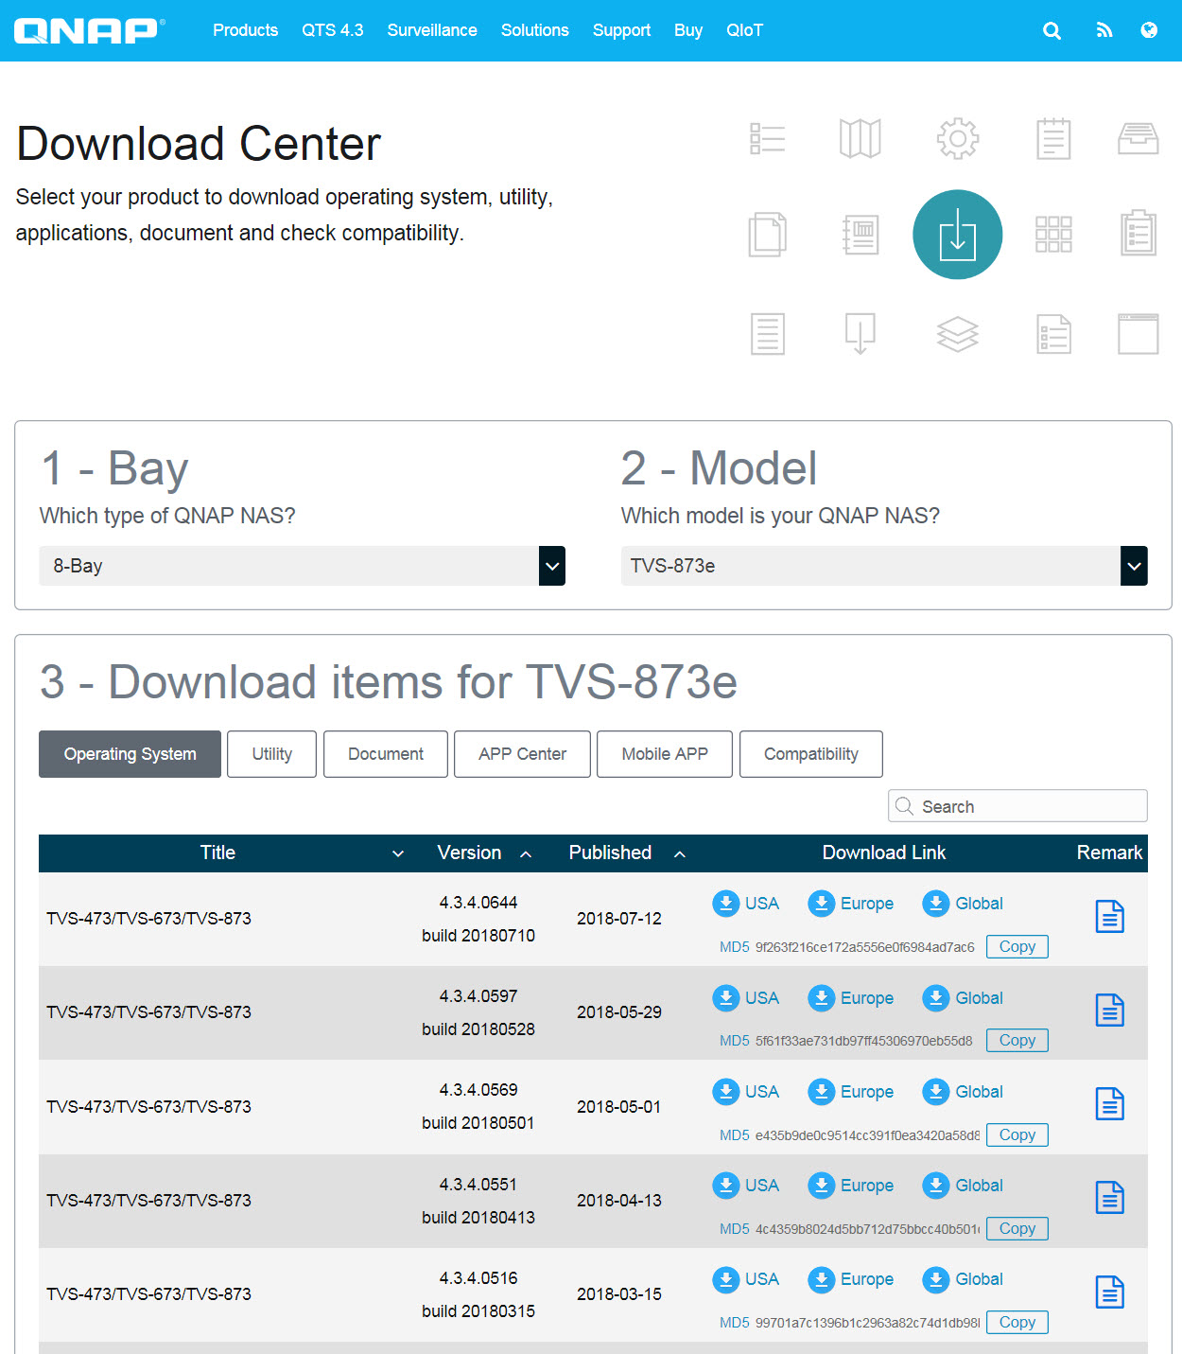The image size is (1182, 1354).
Task: Click the browser window icon in grid
Action: pyautogui.click(x=1139, y=334)
